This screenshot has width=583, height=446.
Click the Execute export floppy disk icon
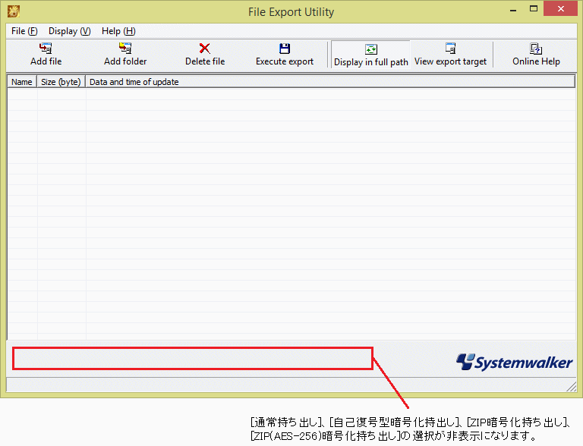(x=285, y=49)
